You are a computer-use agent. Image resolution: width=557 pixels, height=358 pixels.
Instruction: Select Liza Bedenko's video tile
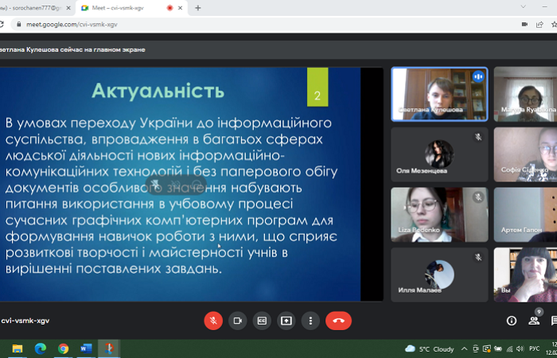coord(439,215)
